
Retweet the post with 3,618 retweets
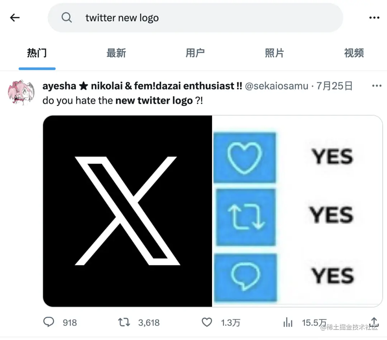tap(124, 322)
